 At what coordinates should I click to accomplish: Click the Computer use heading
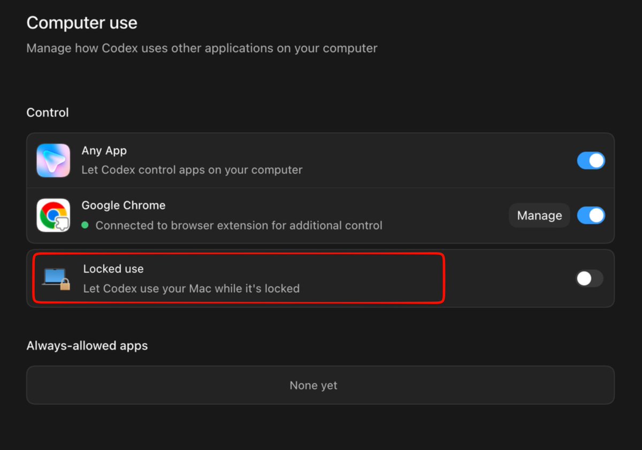pyautogui.click(x=82, y=23)
